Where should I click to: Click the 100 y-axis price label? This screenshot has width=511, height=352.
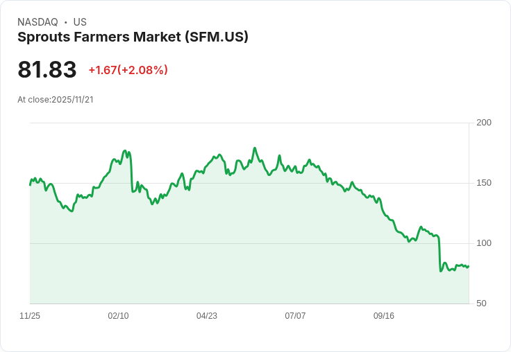[484, 243]
